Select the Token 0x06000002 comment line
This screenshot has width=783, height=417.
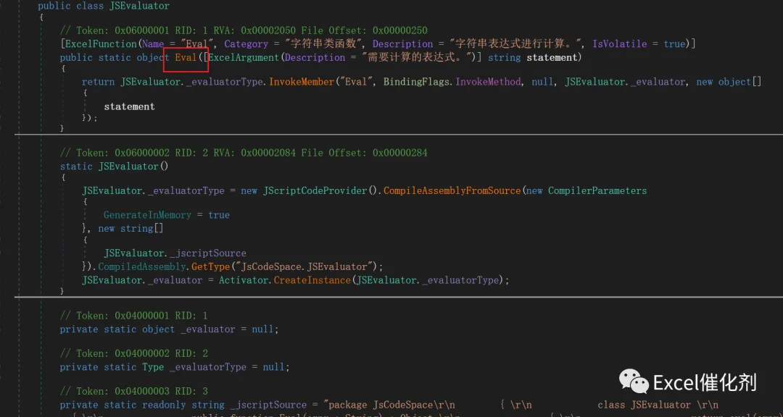click(x=244, y=153)
